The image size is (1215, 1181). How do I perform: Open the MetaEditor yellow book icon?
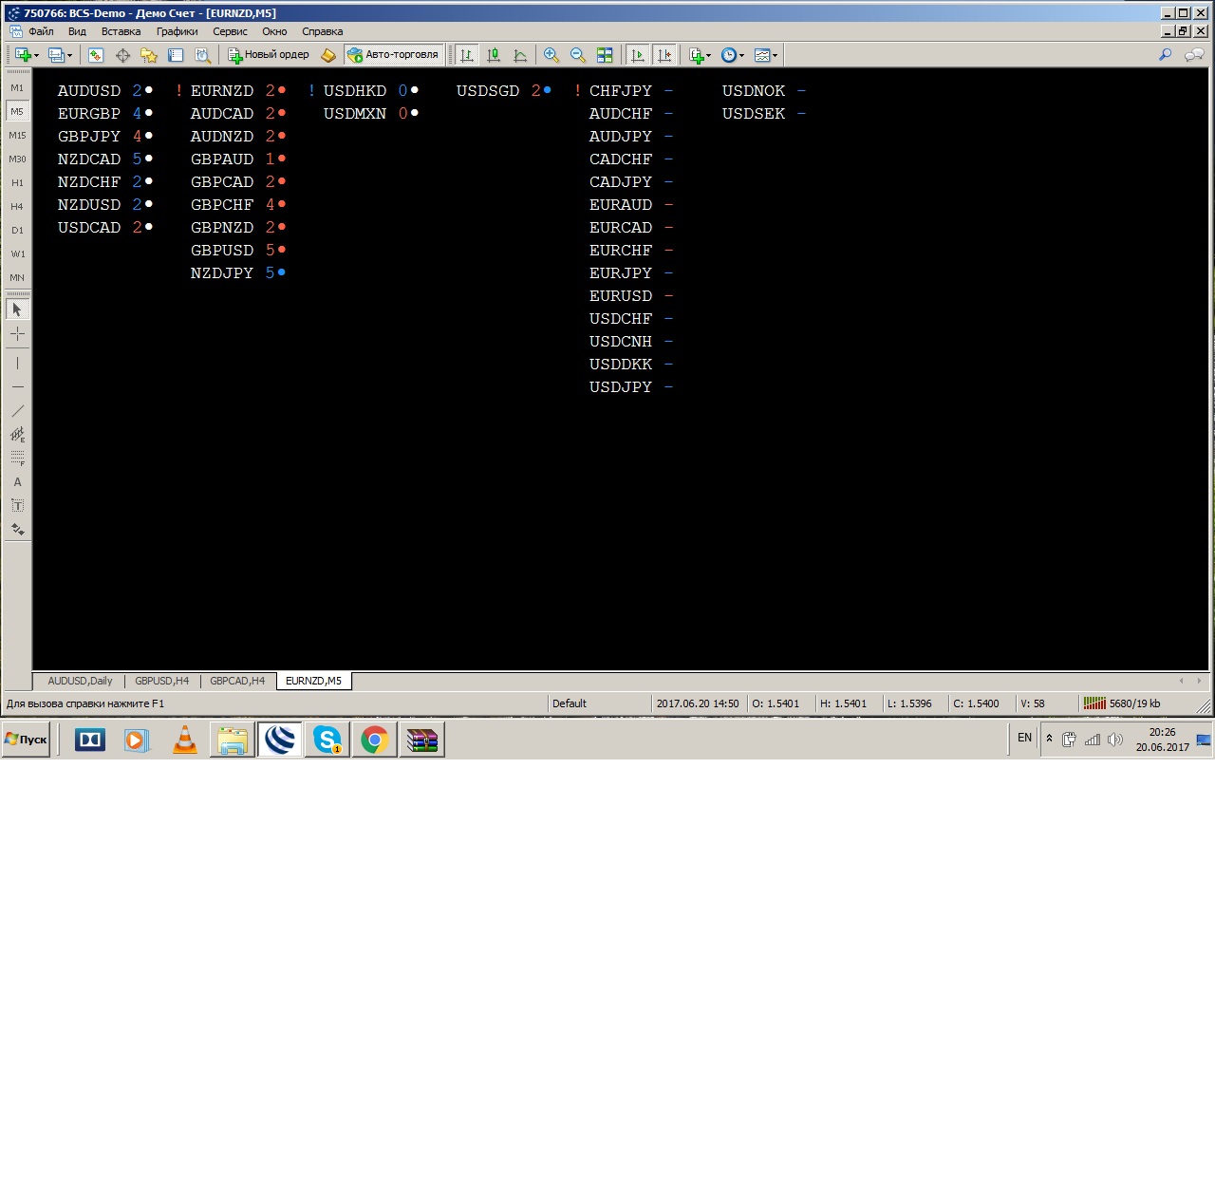click(328, 55)
